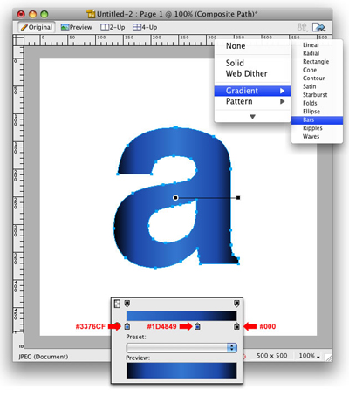Screen dimensions: 349x396
Task: Open the Gradient submenu entry
Action: point(252,91)
